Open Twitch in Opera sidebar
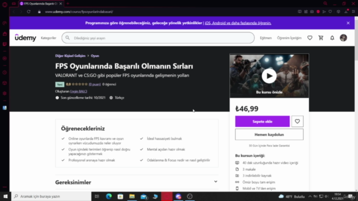The image size is (358, 201). tap(4, 44)
